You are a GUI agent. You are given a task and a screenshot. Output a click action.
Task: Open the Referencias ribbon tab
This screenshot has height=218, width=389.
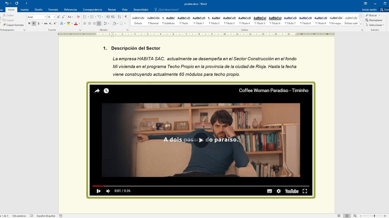click(71, 10)
